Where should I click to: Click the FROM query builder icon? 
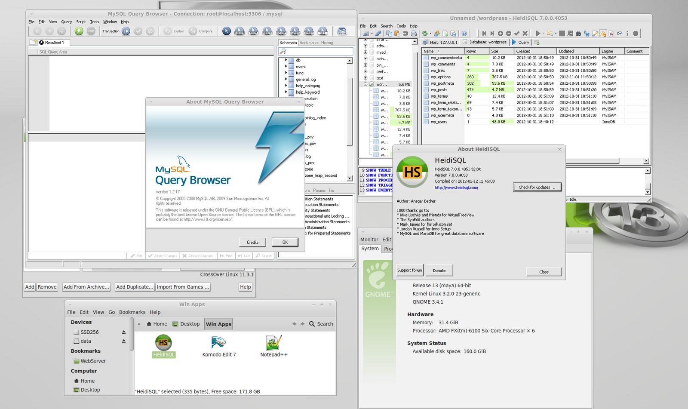pyautogui.click(x=254, y=31)
